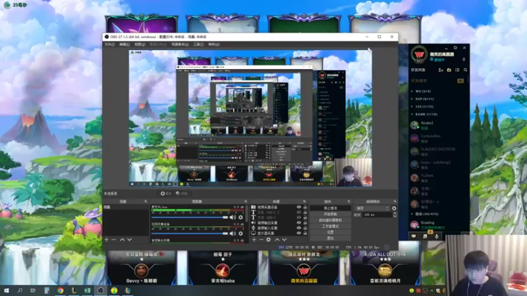Click list view icon in friends list
Viewport: 527px width, 296px height.
point(457,70)
